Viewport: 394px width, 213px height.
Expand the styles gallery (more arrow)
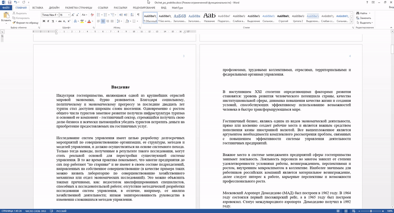[352, 22]
